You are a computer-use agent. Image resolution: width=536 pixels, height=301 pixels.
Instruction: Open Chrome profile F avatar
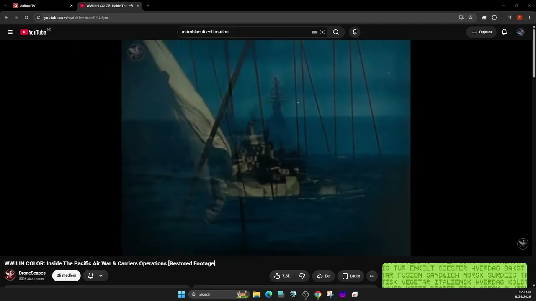coord(520,18)
